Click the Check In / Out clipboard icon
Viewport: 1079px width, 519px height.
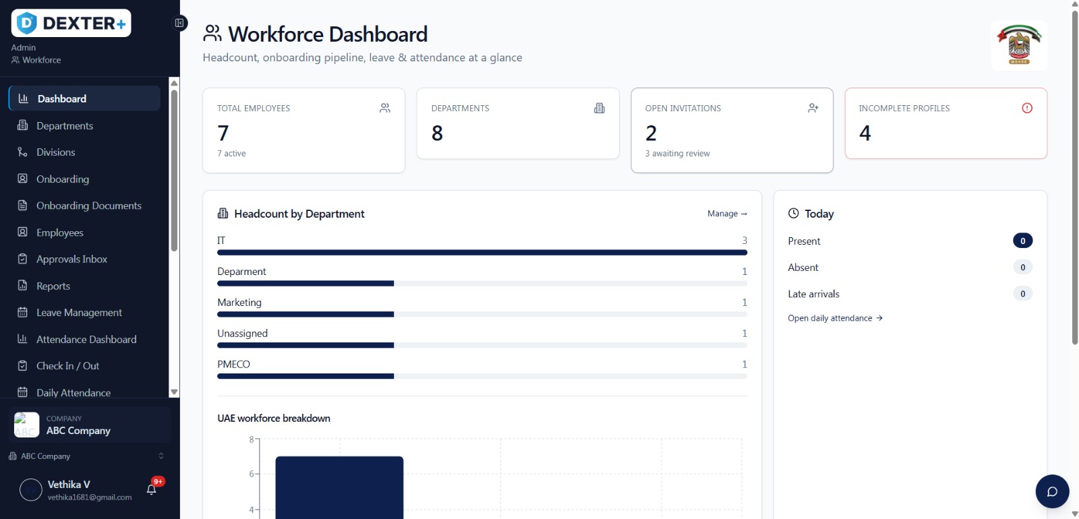22,366
